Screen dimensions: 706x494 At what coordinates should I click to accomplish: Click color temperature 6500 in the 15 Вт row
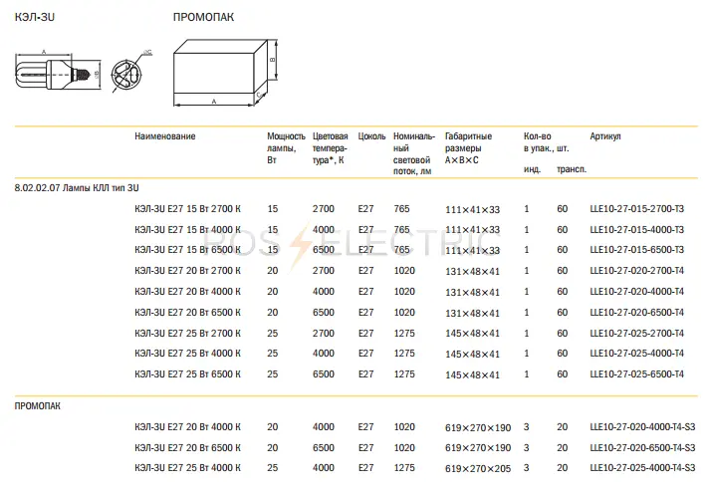(x=324, y=250)
